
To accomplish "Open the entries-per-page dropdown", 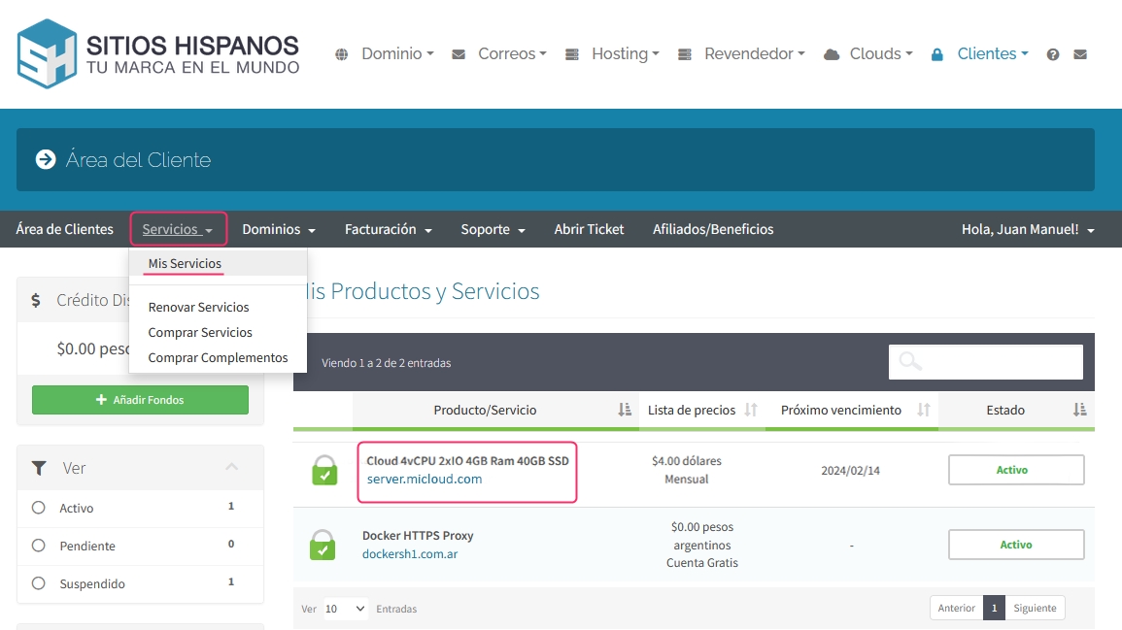I will [345, 609].
